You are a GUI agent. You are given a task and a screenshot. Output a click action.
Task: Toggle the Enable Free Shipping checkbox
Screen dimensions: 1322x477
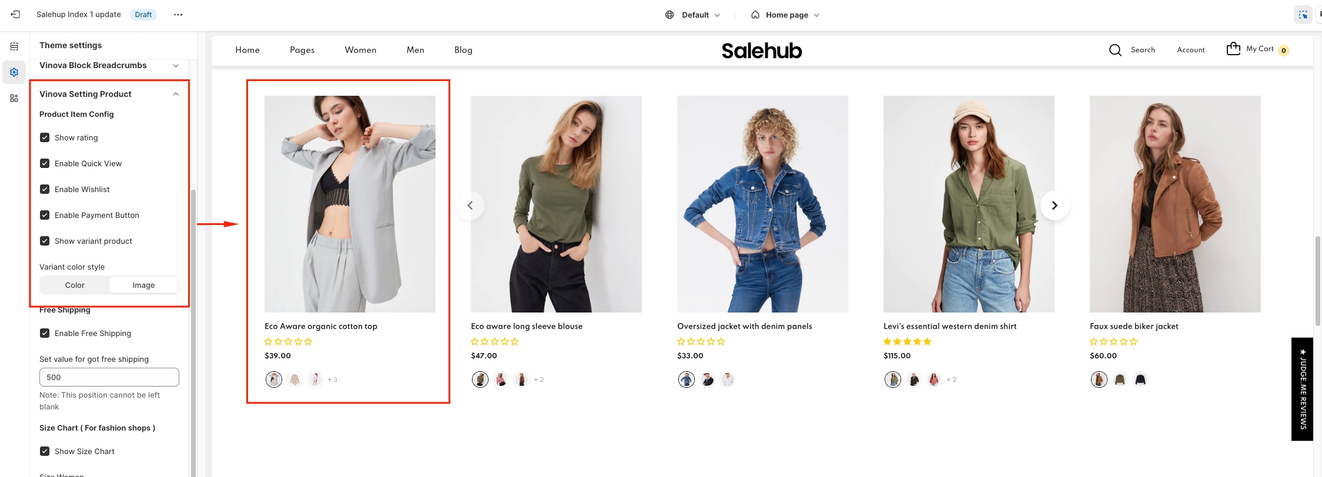coord(45,333)
